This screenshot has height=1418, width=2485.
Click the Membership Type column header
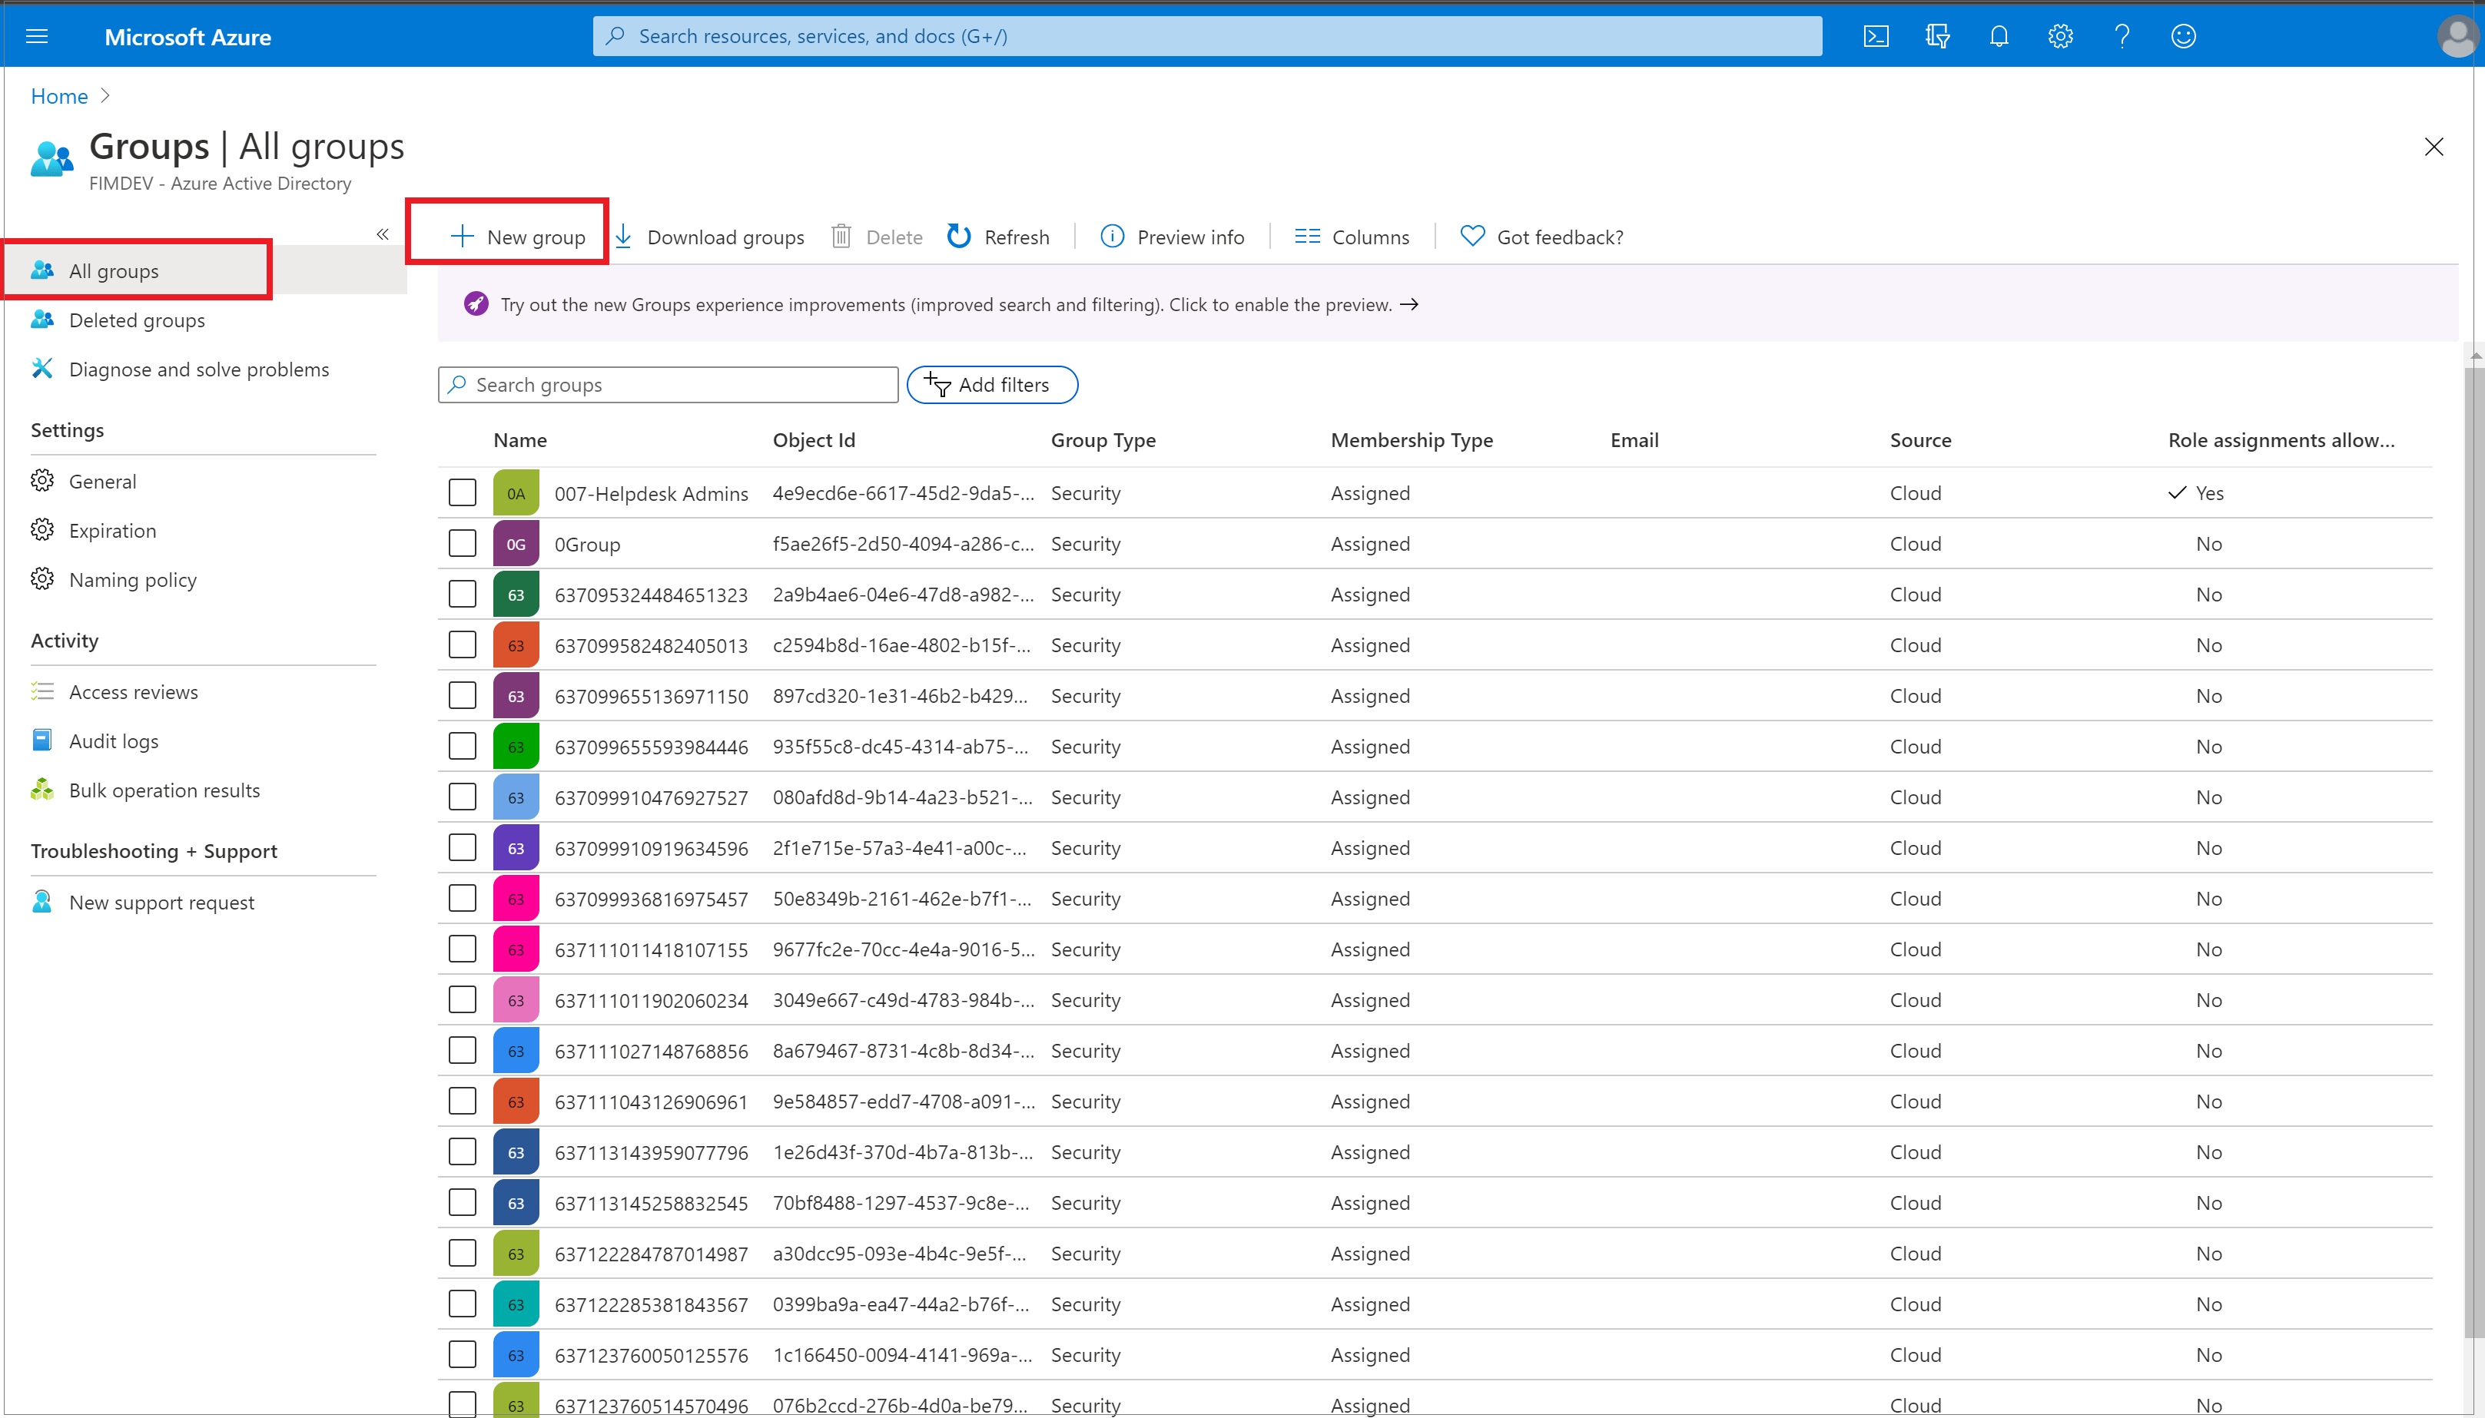pos(1412,440)
